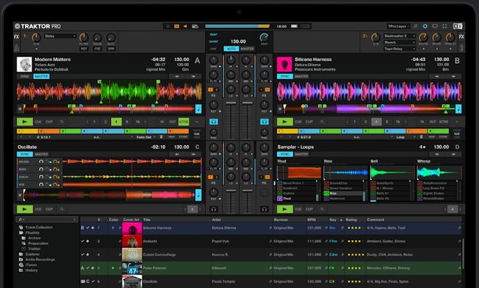Skip to track start on Deck A
Viewport: 479px width, 288px height.
coord(20,109)
